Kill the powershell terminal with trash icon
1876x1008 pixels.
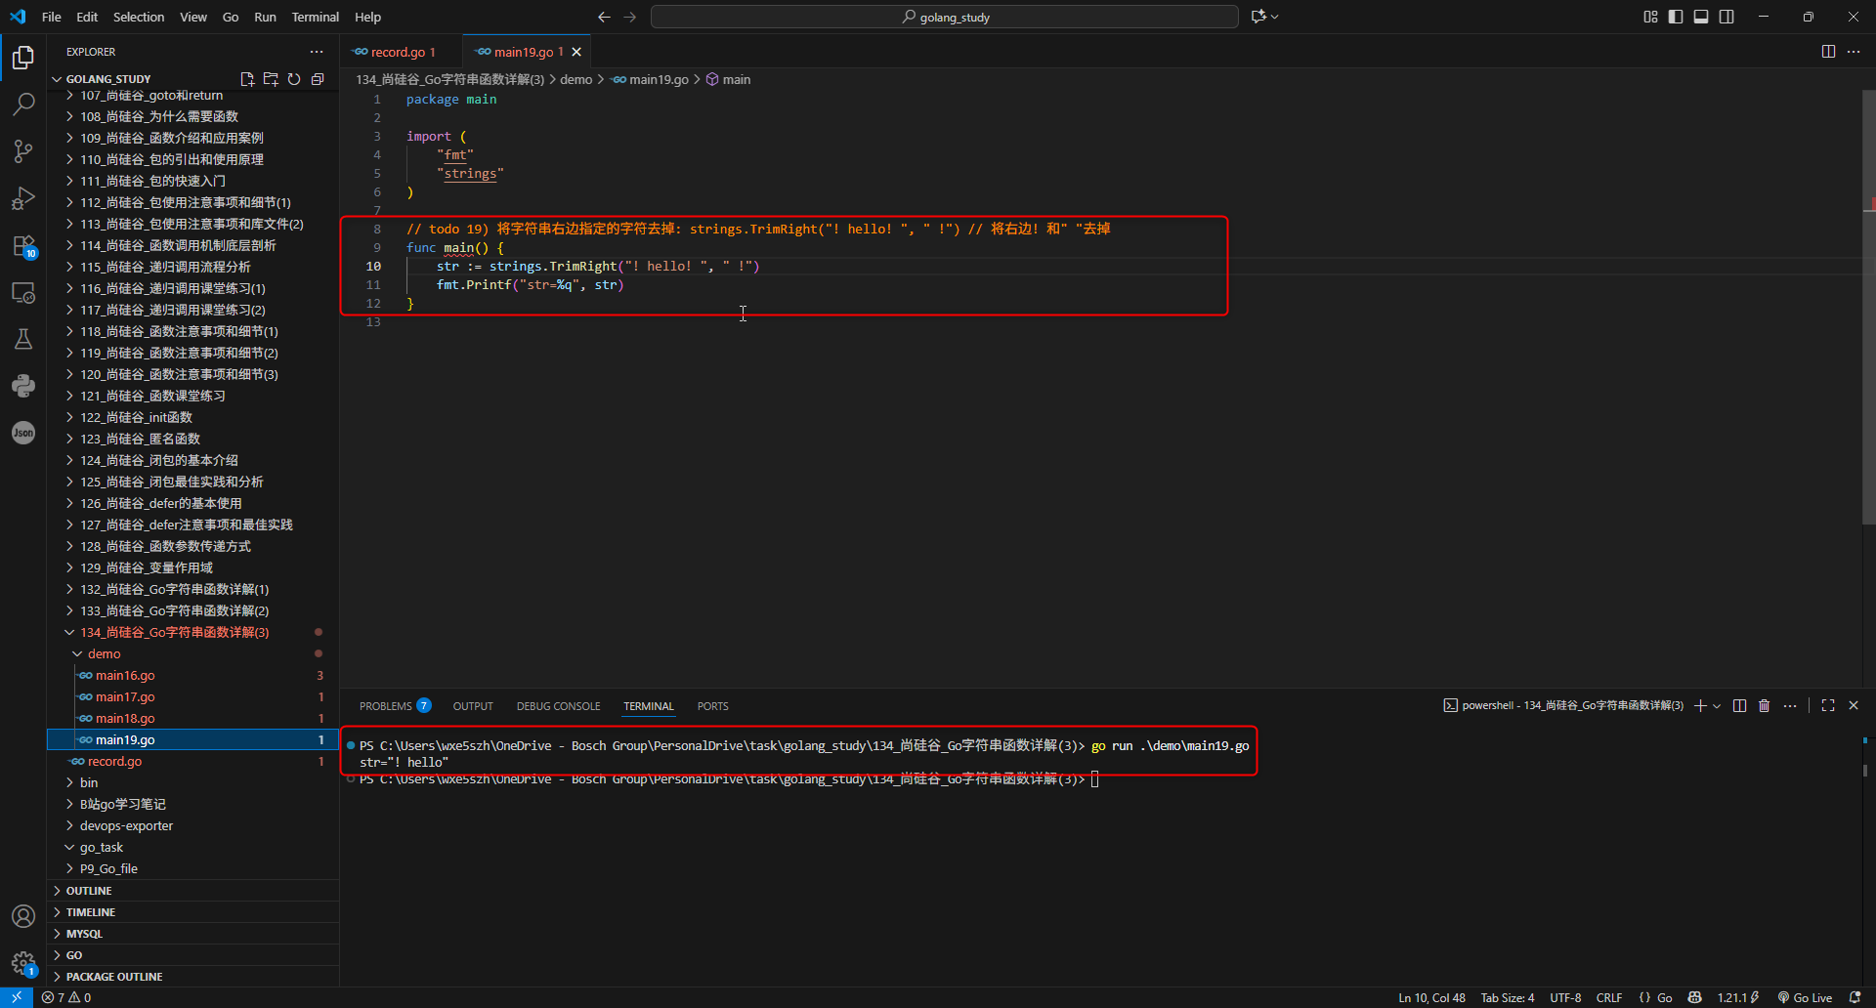coord(1765,705)
